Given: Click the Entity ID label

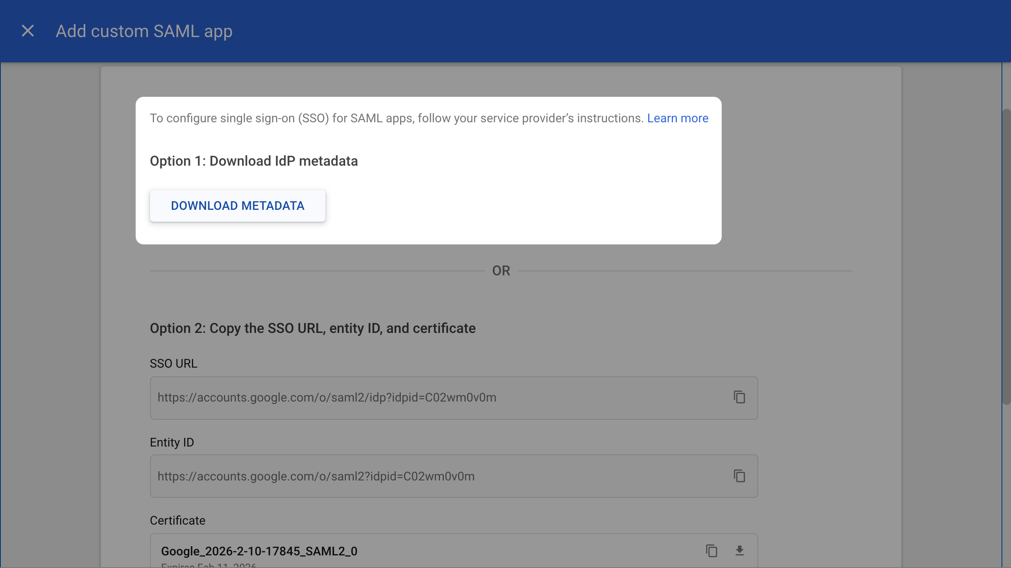Looking at the screenshot, I should 172,442.
